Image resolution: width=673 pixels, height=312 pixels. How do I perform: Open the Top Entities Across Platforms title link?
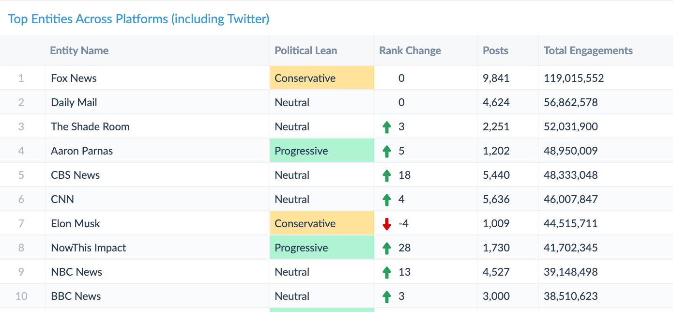pos(138,19)
